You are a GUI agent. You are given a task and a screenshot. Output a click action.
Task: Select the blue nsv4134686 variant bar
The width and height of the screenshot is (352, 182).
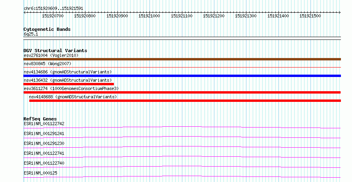[182, 76]
